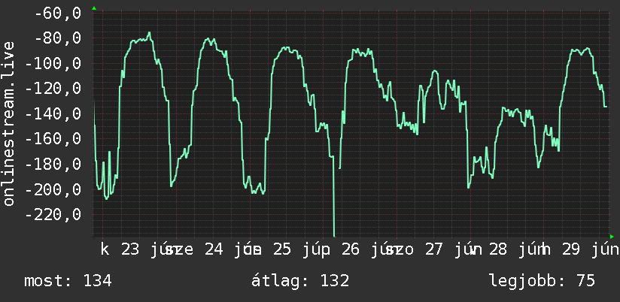Click the '26' date label on x-axis
The width and height of the screenshot is (620, 302).
351,250
